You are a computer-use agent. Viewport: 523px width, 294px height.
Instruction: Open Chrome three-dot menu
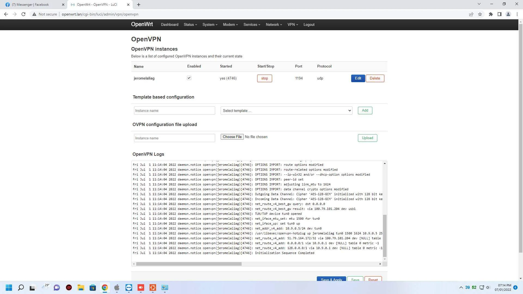[517, 14]
